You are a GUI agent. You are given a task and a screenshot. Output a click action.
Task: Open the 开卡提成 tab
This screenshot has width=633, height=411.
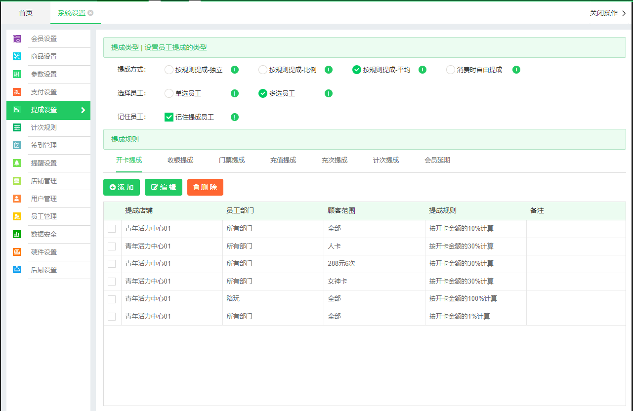129,160
